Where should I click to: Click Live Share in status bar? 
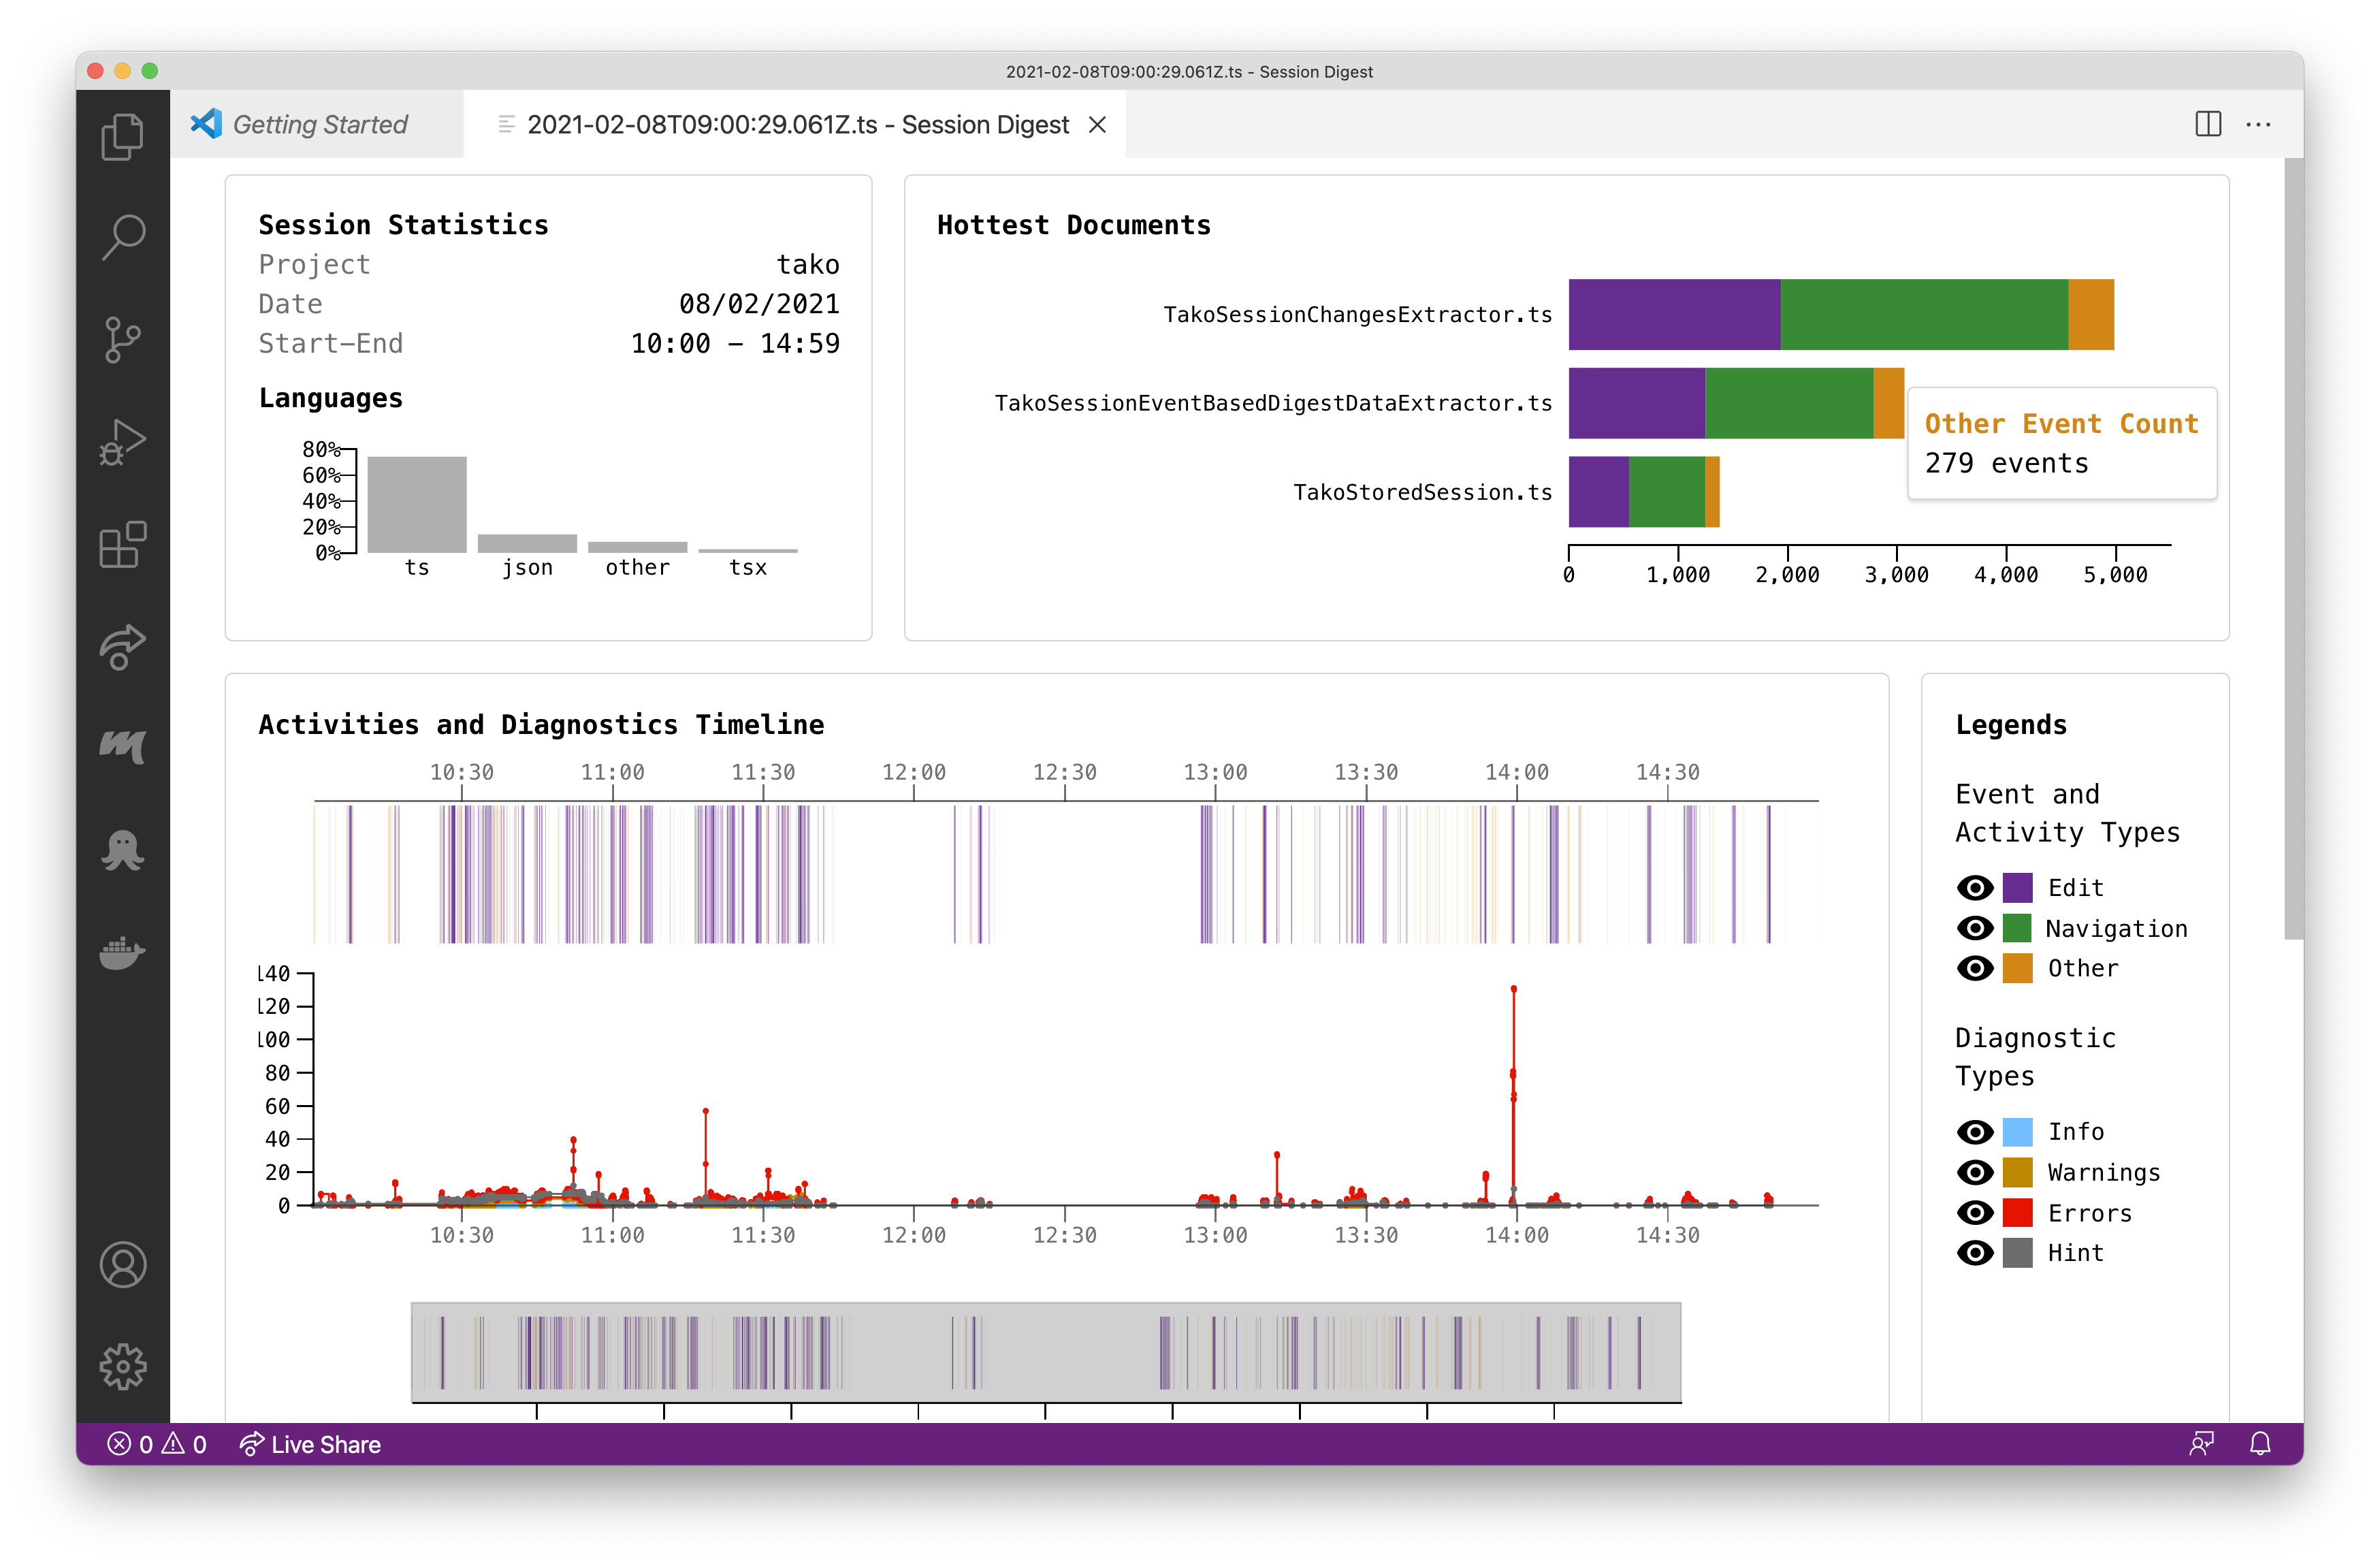coord(310,1444)
